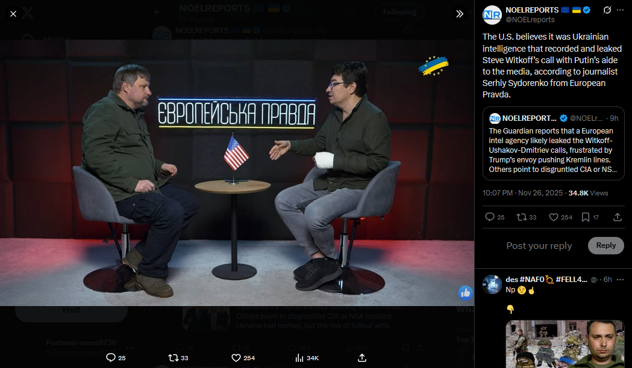Open the @NOELreports handle link

pyautogui.click(x=530, y=20)
